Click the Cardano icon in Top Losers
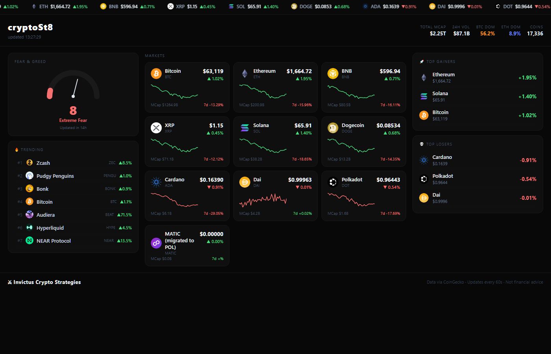551x354 pixels. (424, 160)
